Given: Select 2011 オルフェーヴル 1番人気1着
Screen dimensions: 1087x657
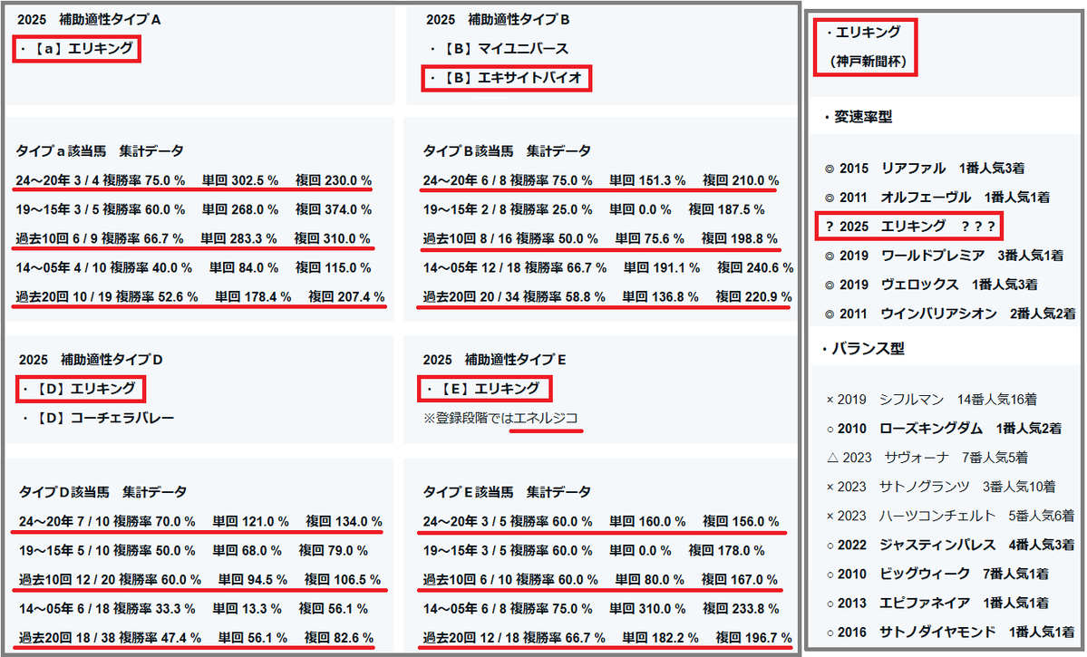Looking at the screenshot, I should coord(937,198).
